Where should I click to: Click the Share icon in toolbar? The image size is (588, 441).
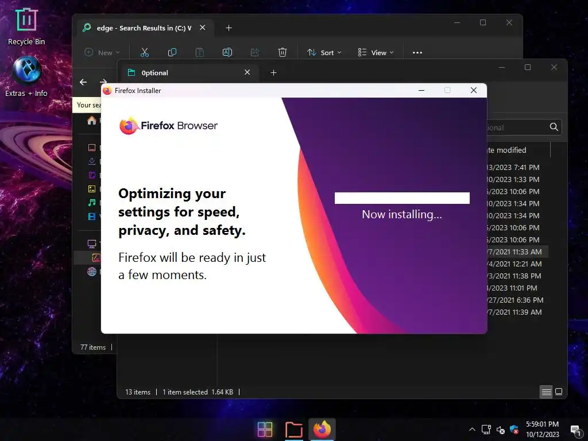pyautogui.click(x=255, y=52)
